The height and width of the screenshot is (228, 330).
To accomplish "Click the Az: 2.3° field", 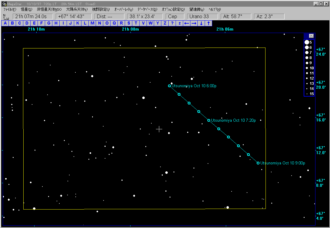I will [x=269, y=16].
